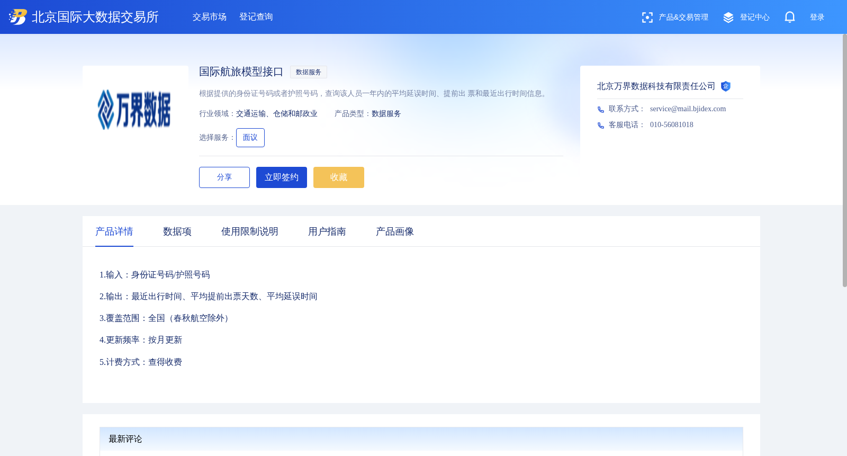Click the Beijing data exchange logo icon

17,17
